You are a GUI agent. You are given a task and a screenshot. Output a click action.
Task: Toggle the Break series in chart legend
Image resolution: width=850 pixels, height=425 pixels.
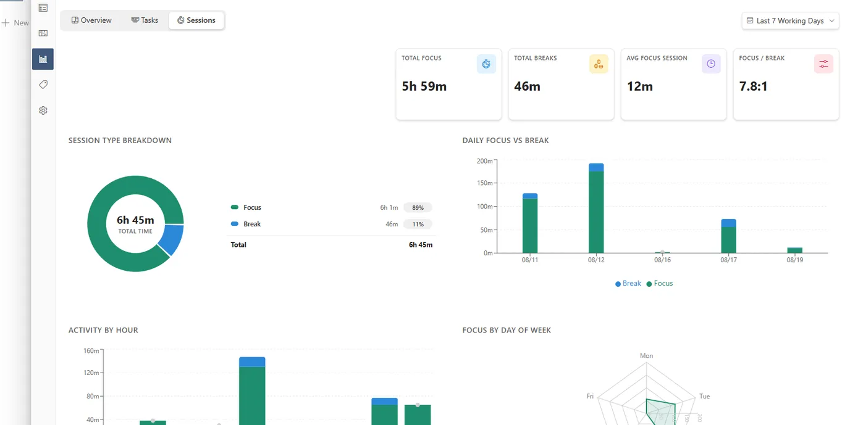click(628, 284)
